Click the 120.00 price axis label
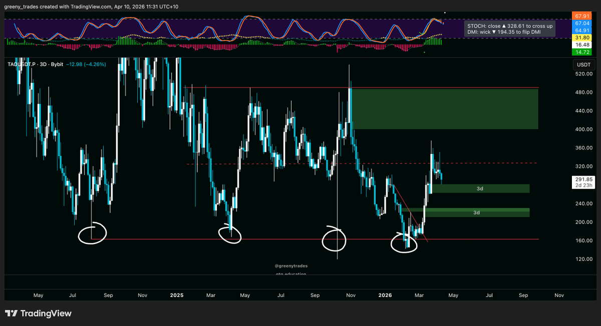Viewport: 601px width, 326px height. click(584, 259)
